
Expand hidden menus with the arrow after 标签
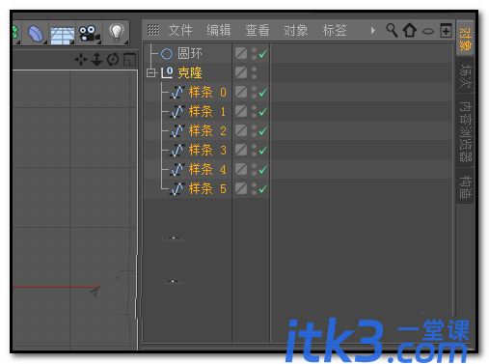373,31
